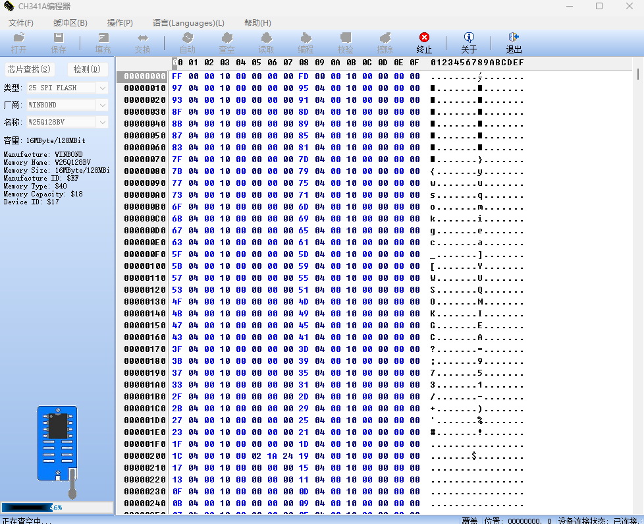Select the address row 00000000

point(145,76)
